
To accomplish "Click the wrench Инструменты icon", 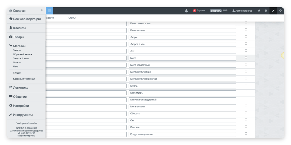I will coord(11,115).
